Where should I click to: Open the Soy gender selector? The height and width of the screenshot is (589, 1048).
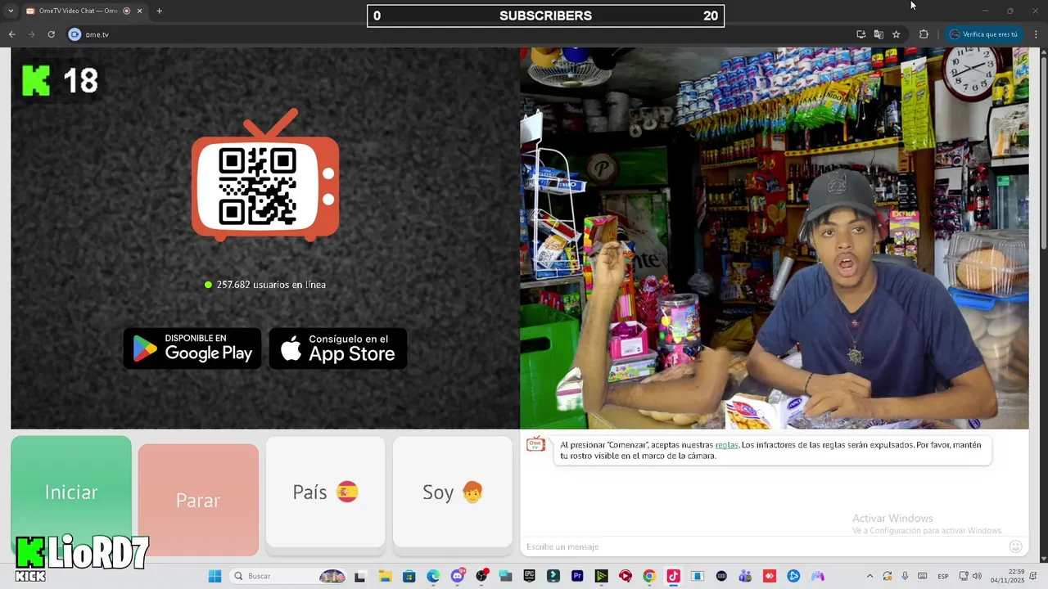453,492
